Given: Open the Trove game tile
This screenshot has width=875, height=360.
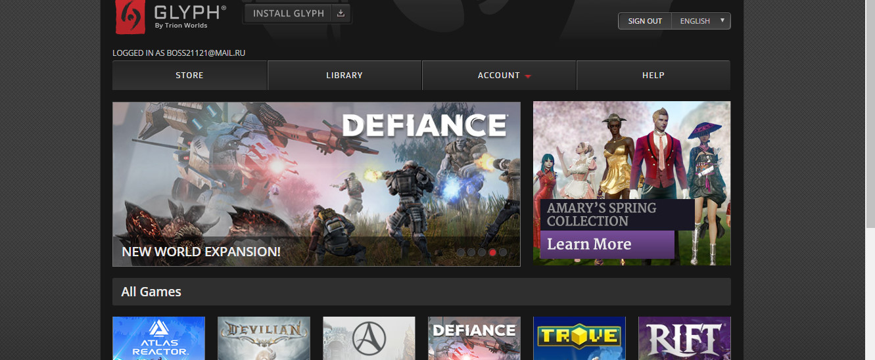Looking at the screenshot, I should [x=579, y=338].
